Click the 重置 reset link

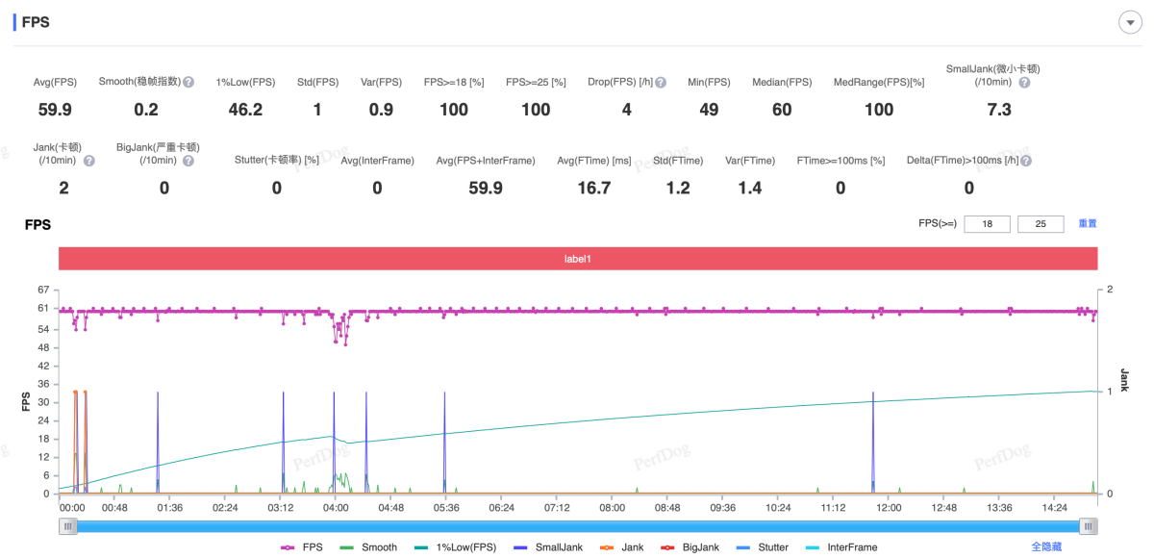pyautogui.click(x=1087, y=224)
